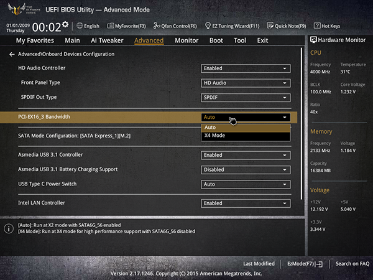This screenshot has width=373, height=280.
Task: Click the back arrow in the breadcrumb
Action: pyautogui.click(x=12, y=55)
